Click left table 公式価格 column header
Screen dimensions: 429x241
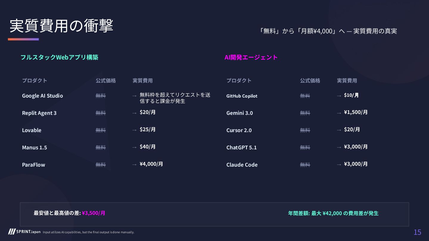point(106,80)
